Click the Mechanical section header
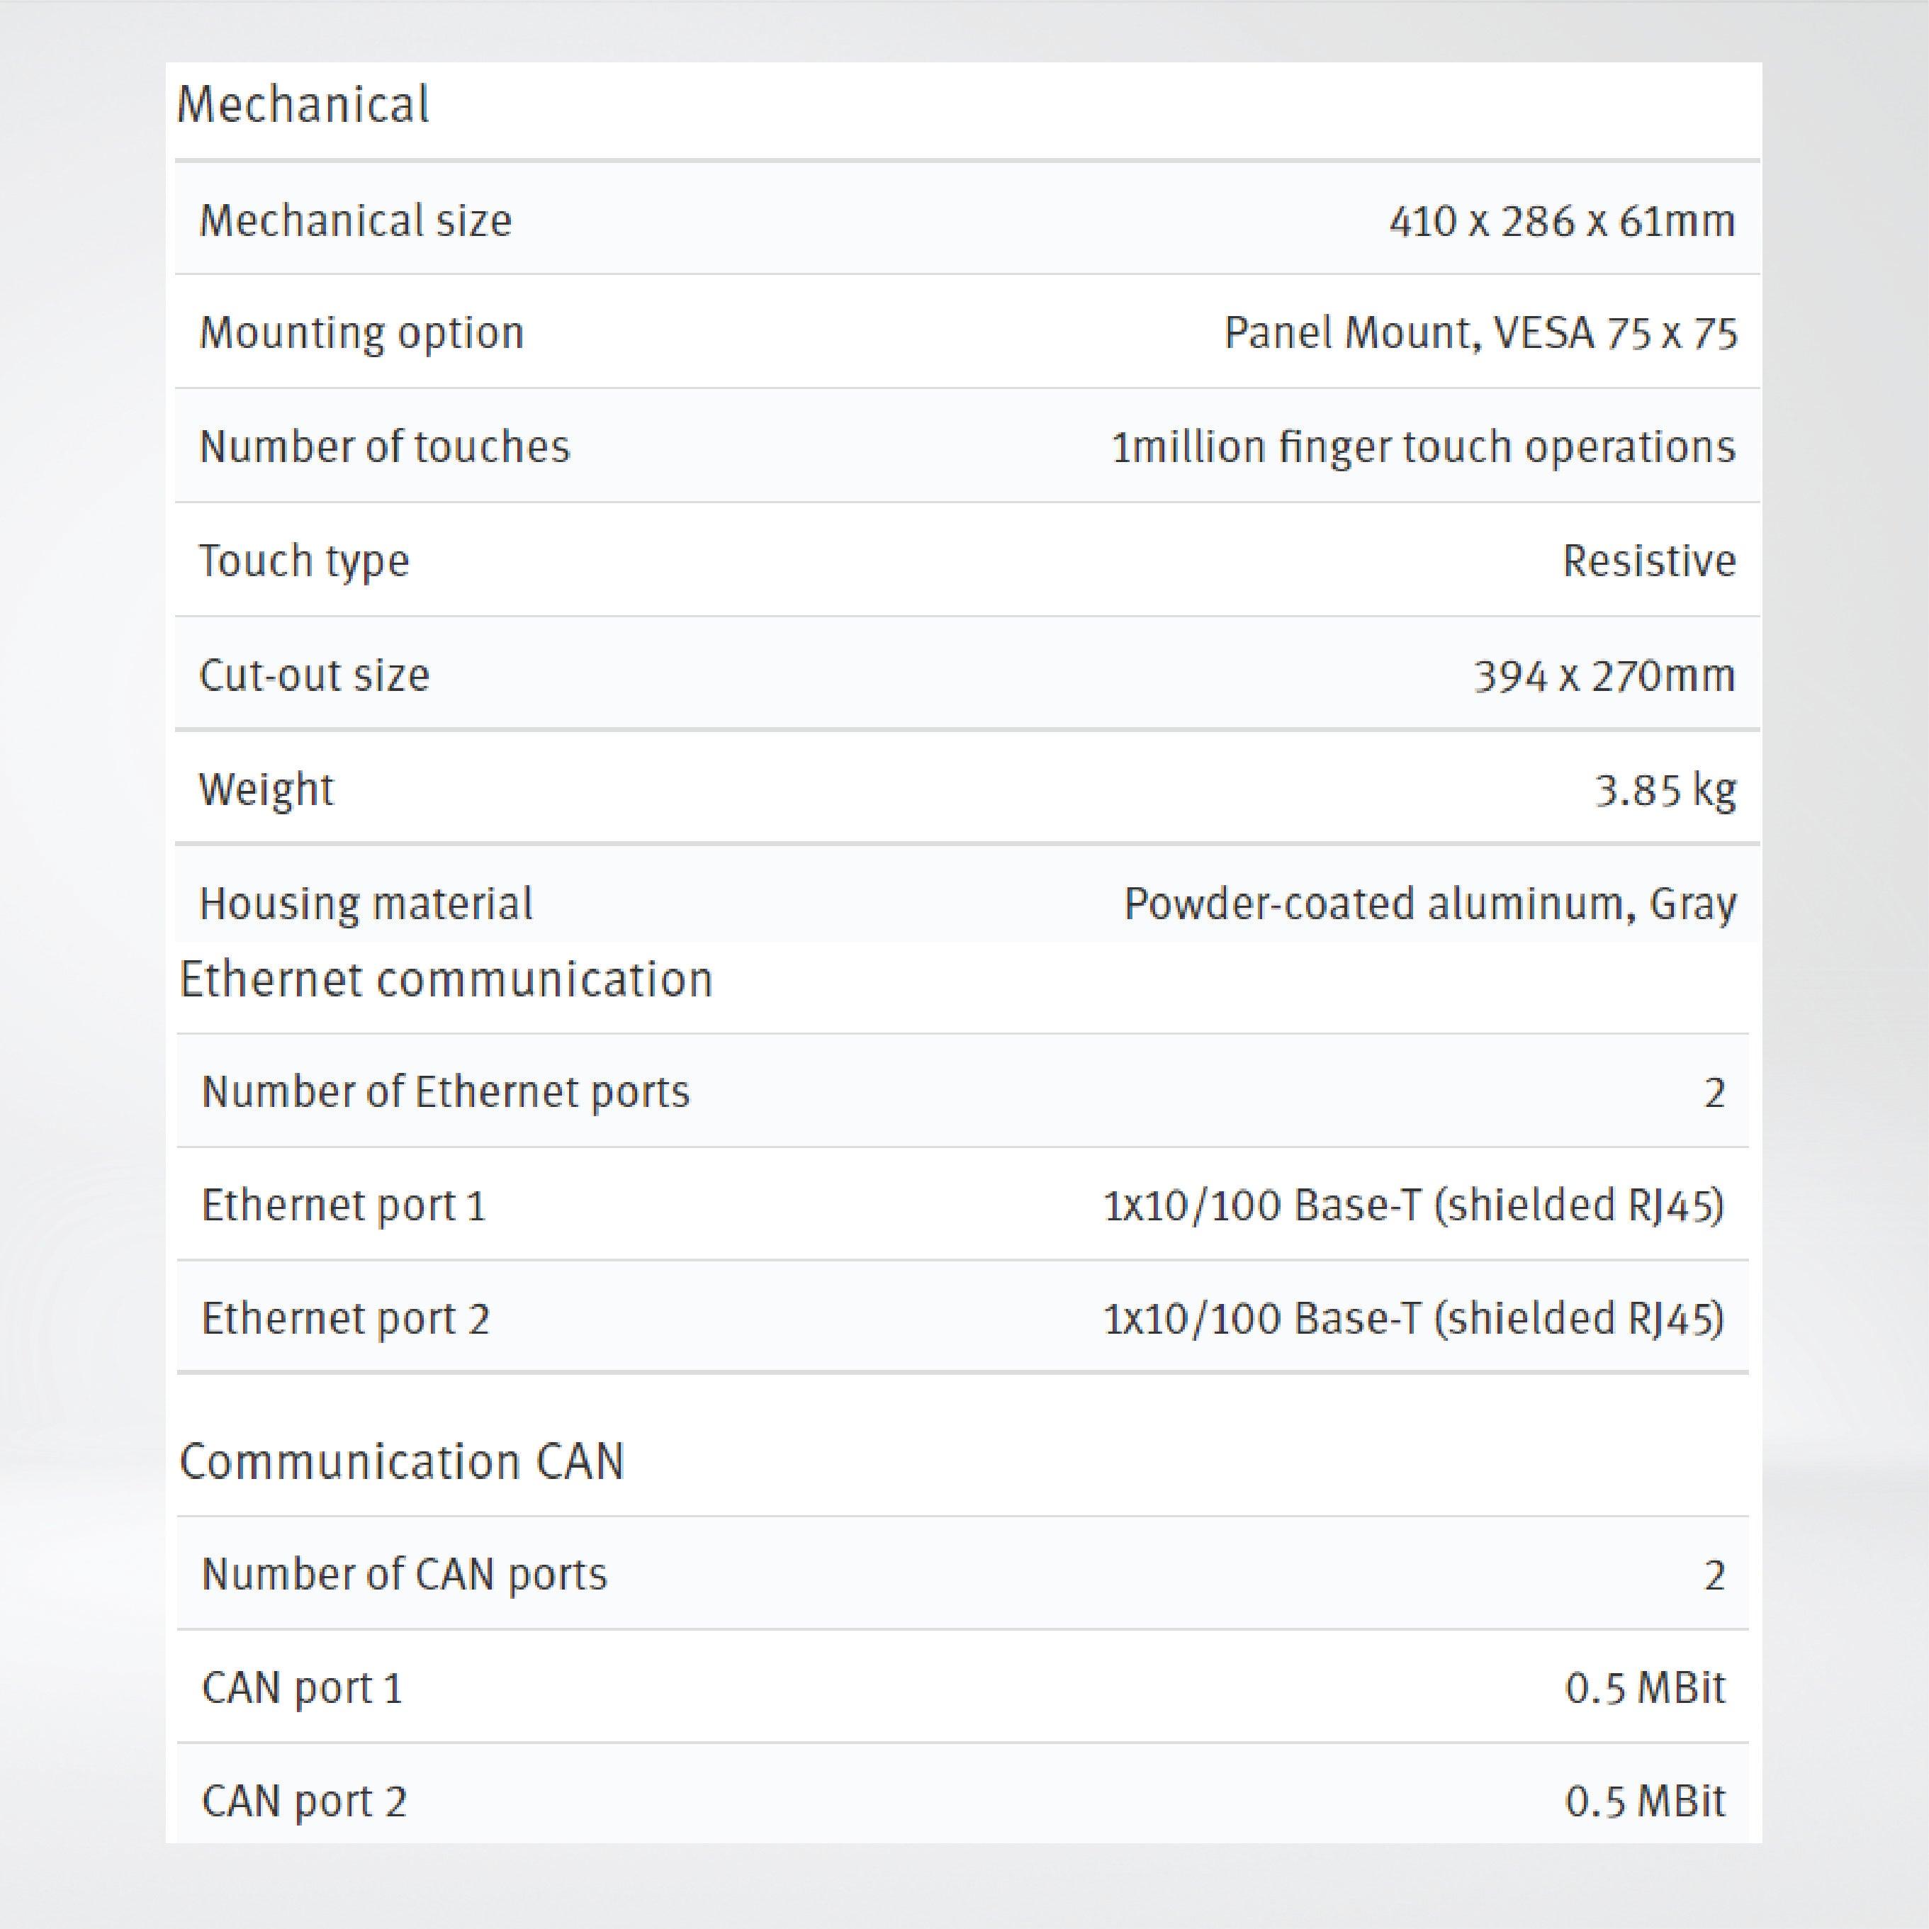This screenshot has width=1929, height=1929. point(305,105)
